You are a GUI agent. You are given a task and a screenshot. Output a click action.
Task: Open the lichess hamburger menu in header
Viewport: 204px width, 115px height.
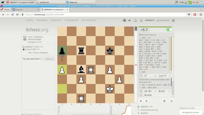[x=173, y=20]
